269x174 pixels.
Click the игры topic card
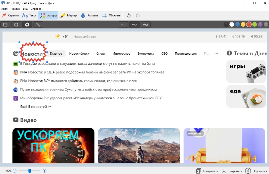[246, 71]
